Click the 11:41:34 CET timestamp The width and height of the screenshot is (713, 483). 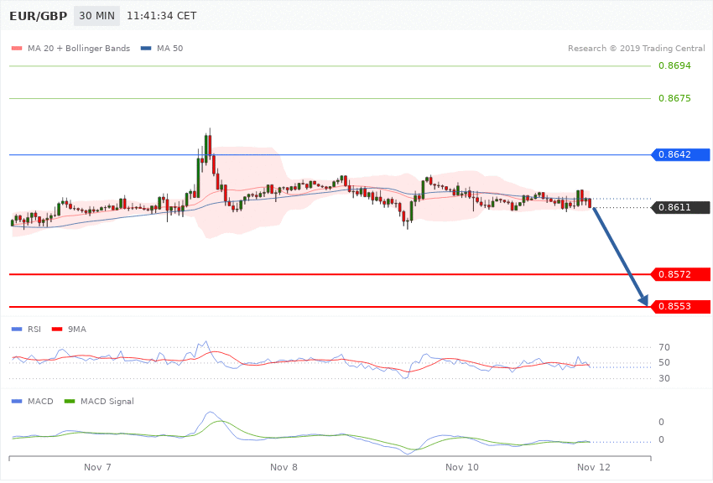pos(161,16)
